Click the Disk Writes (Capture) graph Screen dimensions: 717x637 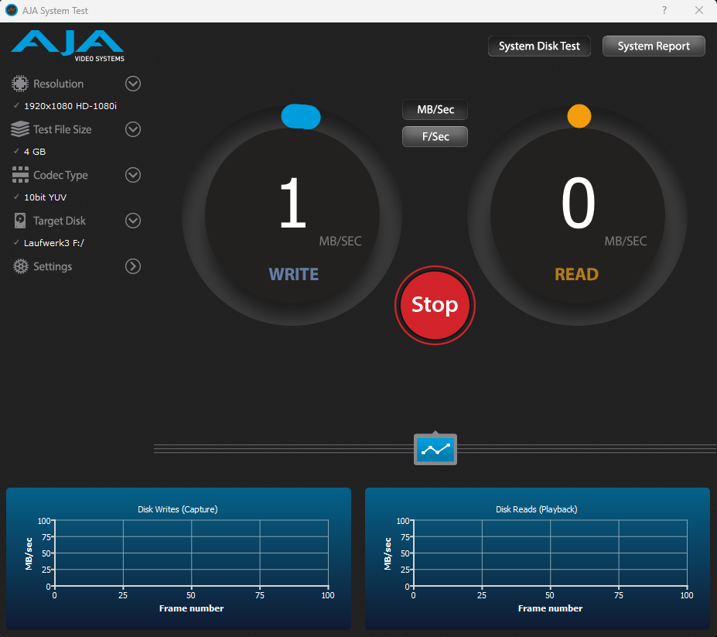(179, 558)
